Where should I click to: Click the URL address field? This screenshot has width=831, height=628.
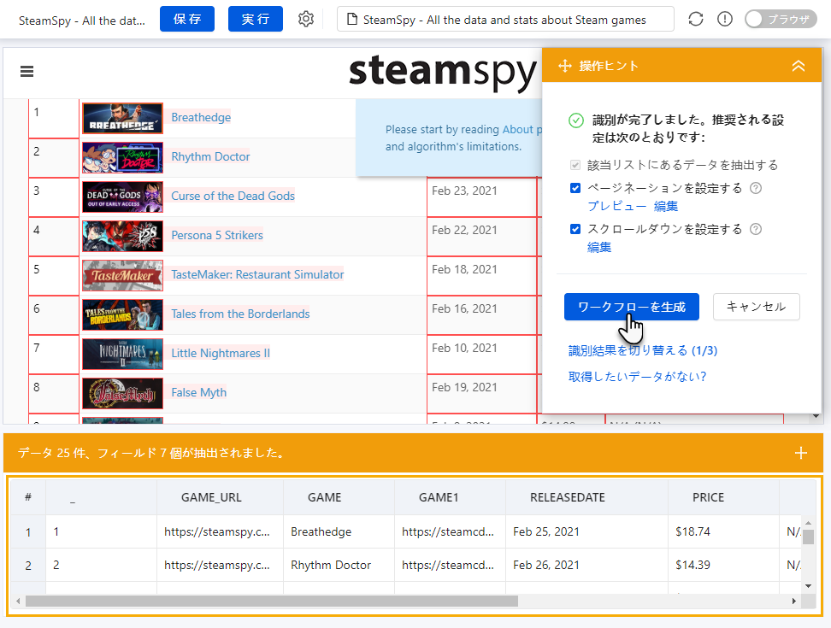click(x=505, y=20)
